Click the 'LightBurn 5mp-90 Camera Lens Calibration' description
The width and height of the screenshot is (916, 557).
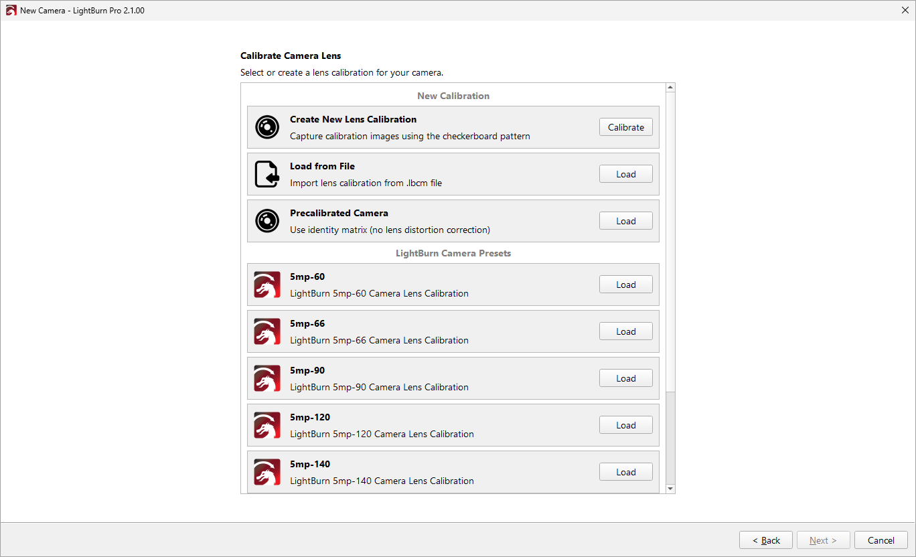379,387
